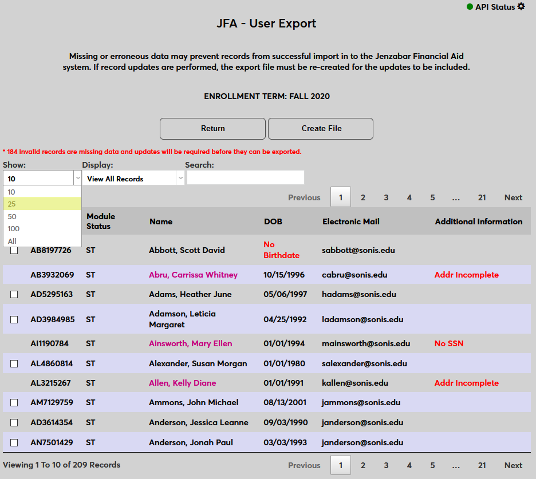Tick the checkbox for Ammons, John Michael

(14, 403)
